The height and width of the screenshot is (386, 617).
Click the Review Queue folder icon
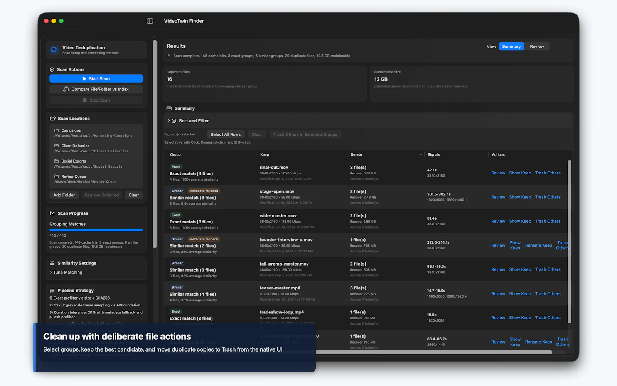point(56,176)
